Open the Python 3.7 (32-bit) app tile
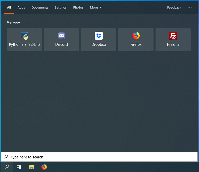199x172 pixels. click(x=24, y=40)
